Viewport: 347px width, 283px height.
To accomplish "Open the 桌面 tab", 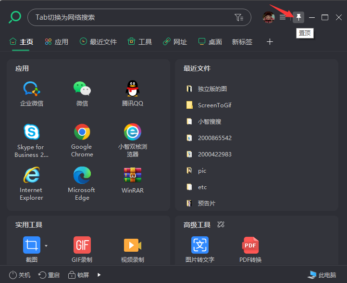I will click(x=210, y=42).
